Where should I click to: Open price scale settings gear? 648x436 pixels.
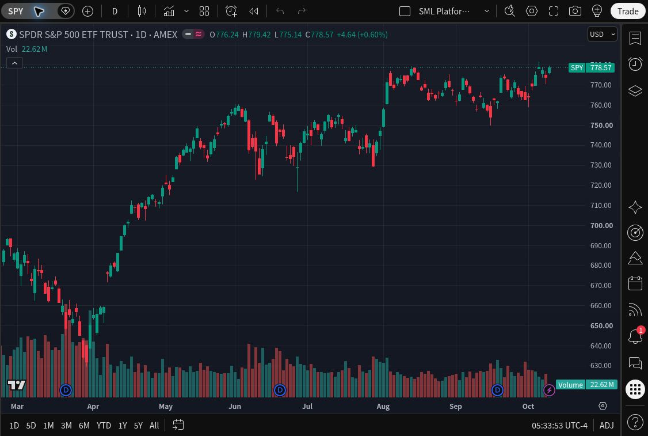point(603,406)
